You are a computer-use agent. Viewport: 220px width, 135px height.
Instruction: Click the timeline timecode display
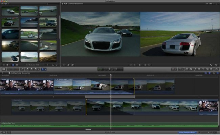[112, 69]
